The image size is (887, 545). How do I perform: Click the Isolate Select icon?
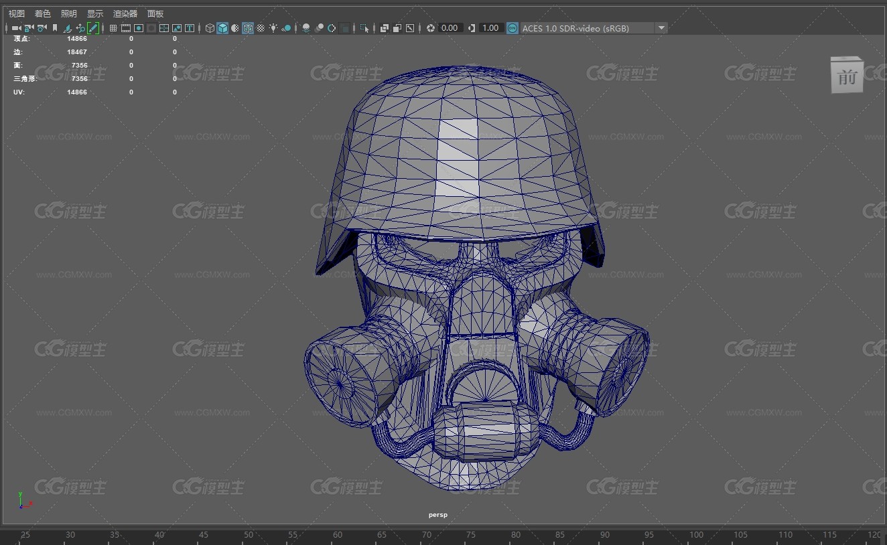point(364,28)
